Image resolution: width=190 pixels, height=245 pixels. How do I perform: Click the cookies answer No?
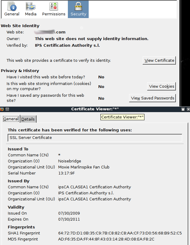(101, 86)
